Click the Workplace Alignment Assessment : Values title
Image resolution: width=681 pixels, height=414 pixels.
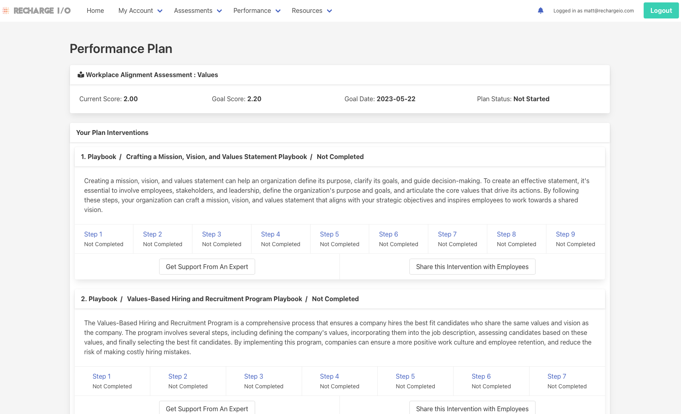(x=152, y=75)
